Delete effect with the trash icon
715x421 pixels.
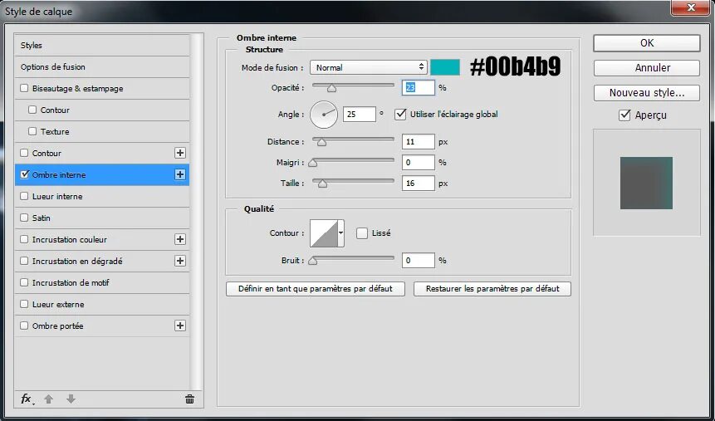click(x=189, y=399)
